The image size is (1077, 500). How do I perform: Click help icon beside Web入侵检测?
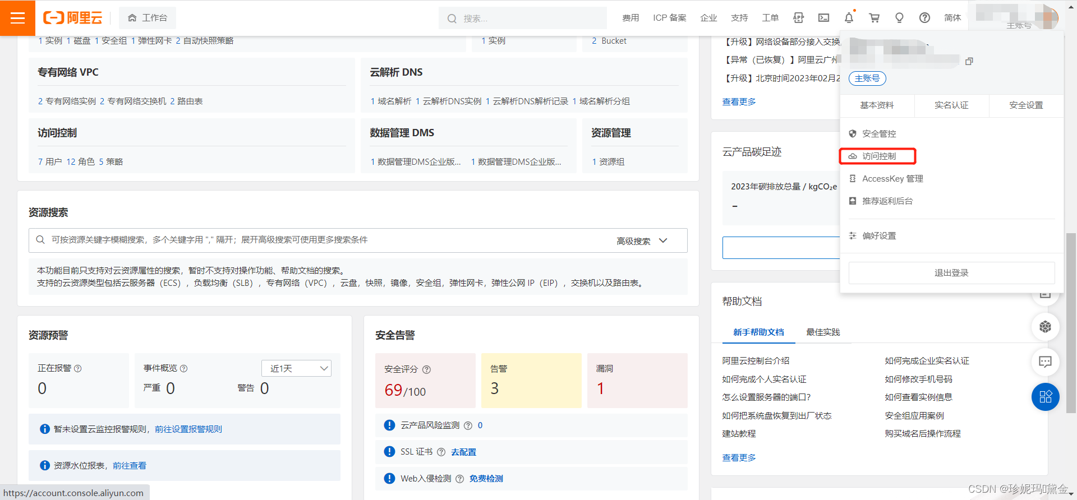pyautogui.click(x=459, y=479)
